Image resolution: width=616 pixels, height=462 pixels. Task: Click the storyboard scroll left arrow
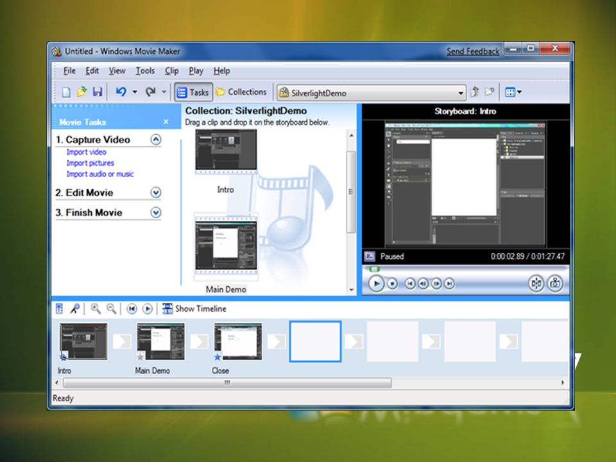click(57, 382)
